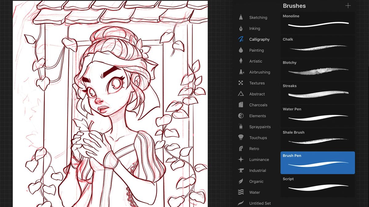Select the Inking pen nib icon
This screenshot has width=369, height=207.
(x=241, y=28)
